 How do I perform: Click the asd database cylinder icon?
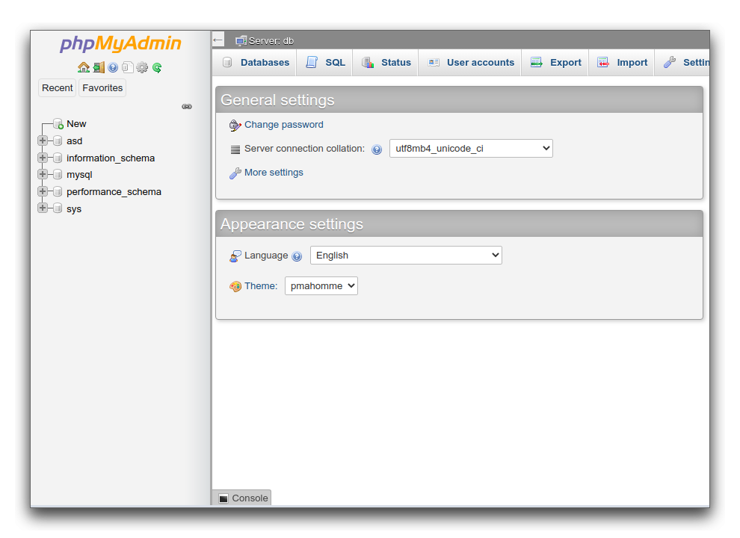click(x=58, y=140)
